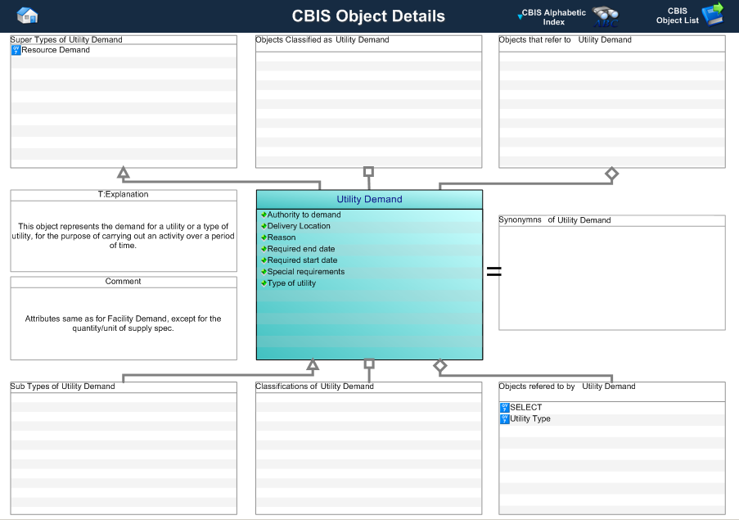Screen dimensions: 739x520
Task: Click square connector under Objects Classified box
Action: (x=368, y=172)
